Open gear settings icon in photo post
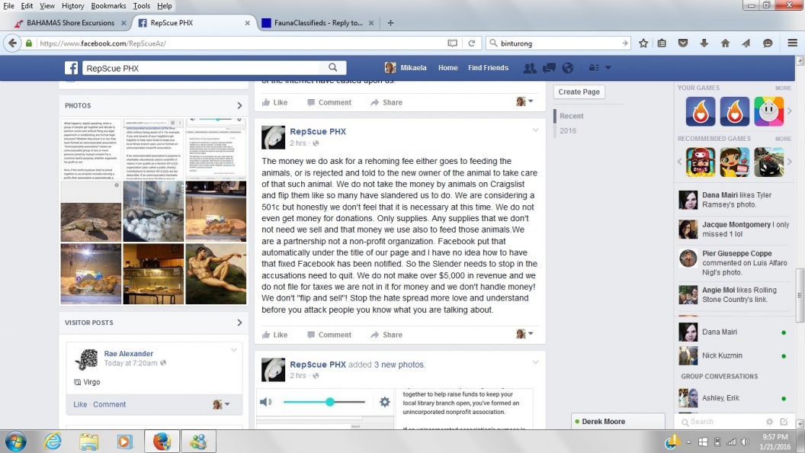The width and height of the screenshot is (805, 453). [x=384, y=402]
